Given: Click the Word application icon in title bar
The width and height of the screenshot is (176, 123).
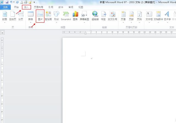Looking at the screenshot, I should pos(2,2).
